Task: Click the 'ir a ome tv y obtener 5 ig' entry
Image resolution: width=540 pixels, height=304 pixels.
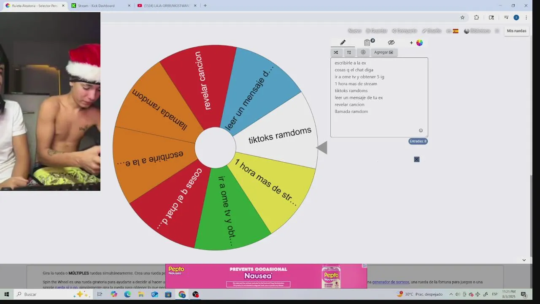Action: coord(359,77)
